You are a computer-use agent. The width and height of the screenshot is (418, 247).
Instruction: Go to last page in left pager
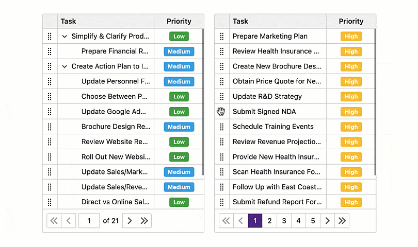pyautogui.click(x=144, y=221)
